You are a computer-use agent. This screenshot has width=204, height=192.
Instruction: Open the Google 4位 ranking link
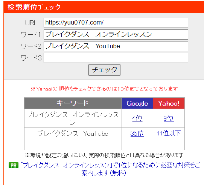137,118
